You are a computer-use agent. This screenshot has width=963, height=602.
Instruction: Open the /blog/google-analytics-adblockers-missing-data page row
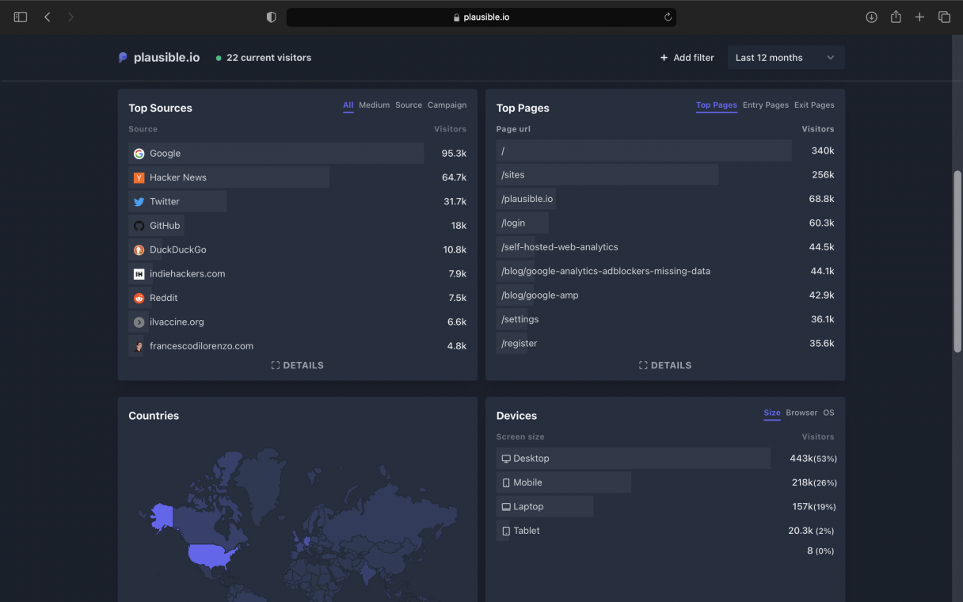pyautogui.click(x=665, y=271)
